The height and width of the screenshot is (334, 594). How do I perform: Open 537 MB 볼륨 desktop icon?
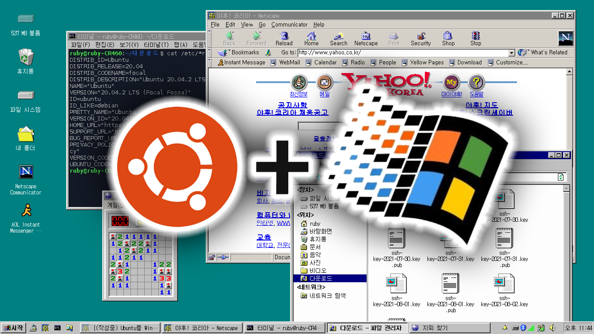(x=26, y=24)
